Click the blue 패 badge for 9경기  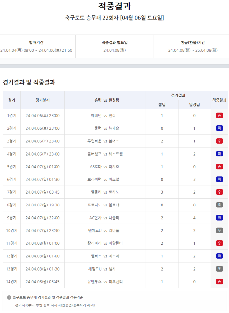[x=219, y=218]
